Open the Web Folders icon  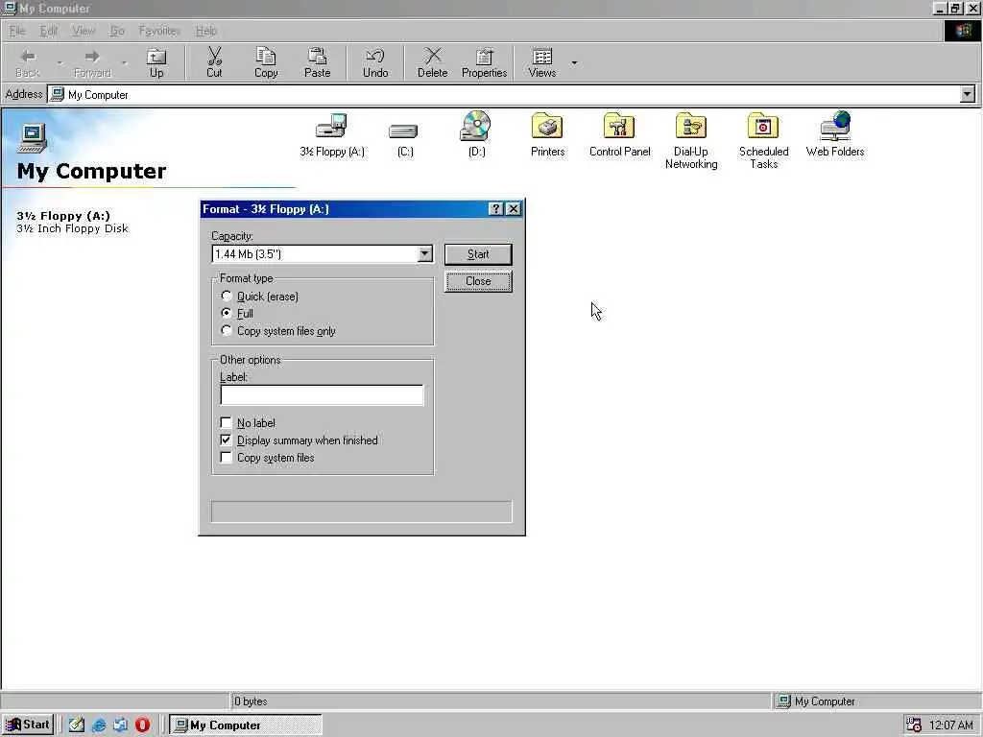point(835,126)
